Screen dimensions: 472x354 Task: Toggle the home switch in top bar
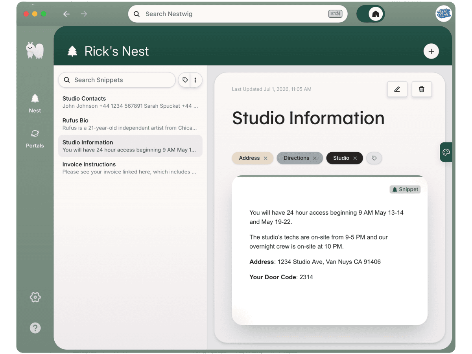tap(371, 14)
